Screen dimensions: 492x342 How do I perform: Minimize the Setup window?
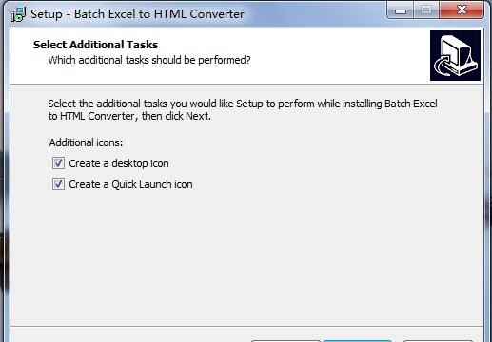tap(401, 10)
